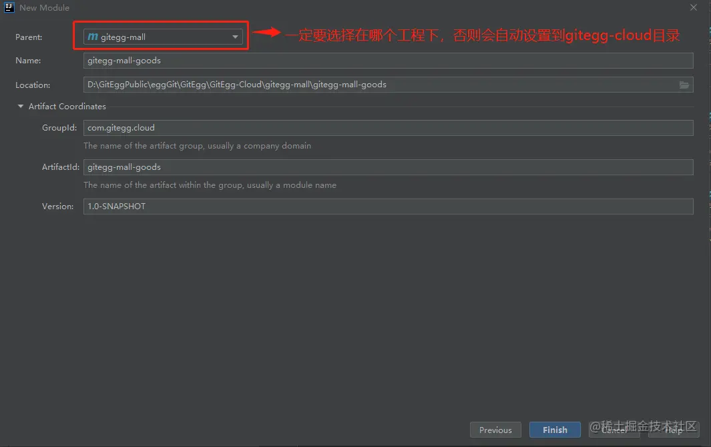Click the 'Artifact Coordinates' heading text
The width and height of the screenshot is (711, 447).
click(x=67, y=107)
